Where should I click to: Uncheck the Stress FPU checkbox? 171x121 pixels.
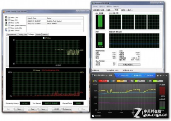coord(9,20)
